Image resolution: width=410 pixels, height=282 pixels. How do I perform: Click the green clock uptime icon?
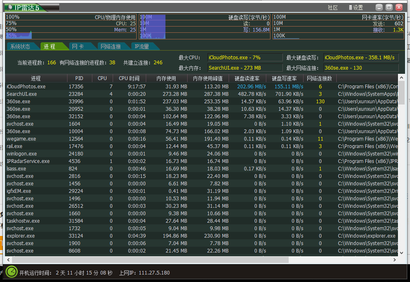coord(12,272)
